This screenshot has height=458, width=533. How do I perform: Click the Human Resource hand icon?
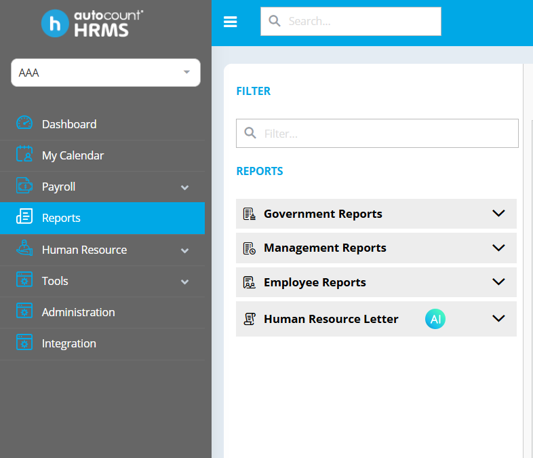[24, 249]
